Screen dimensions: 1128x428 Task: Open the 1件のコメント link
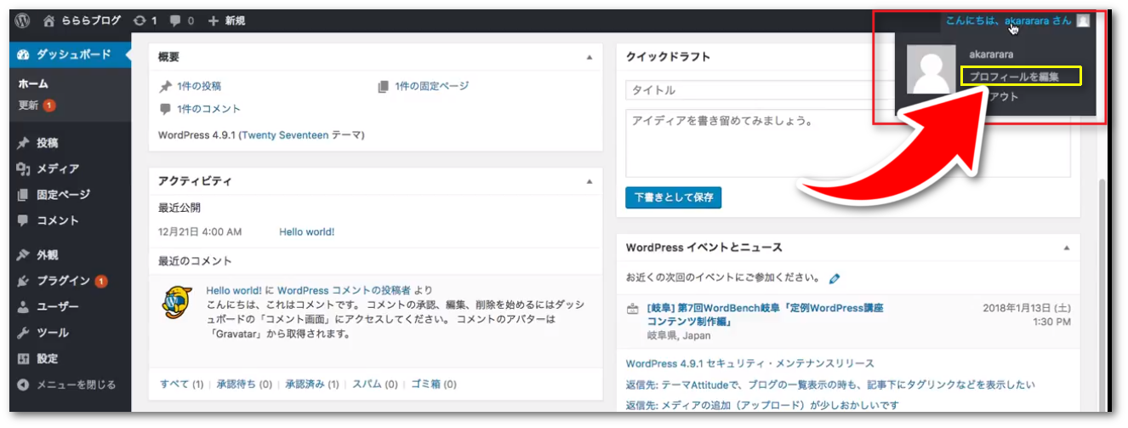click(208, 109)
